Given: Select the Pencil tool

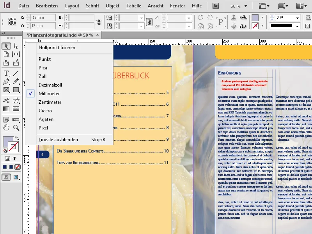Looking at the screenshot, I should (x=16, y=82).
